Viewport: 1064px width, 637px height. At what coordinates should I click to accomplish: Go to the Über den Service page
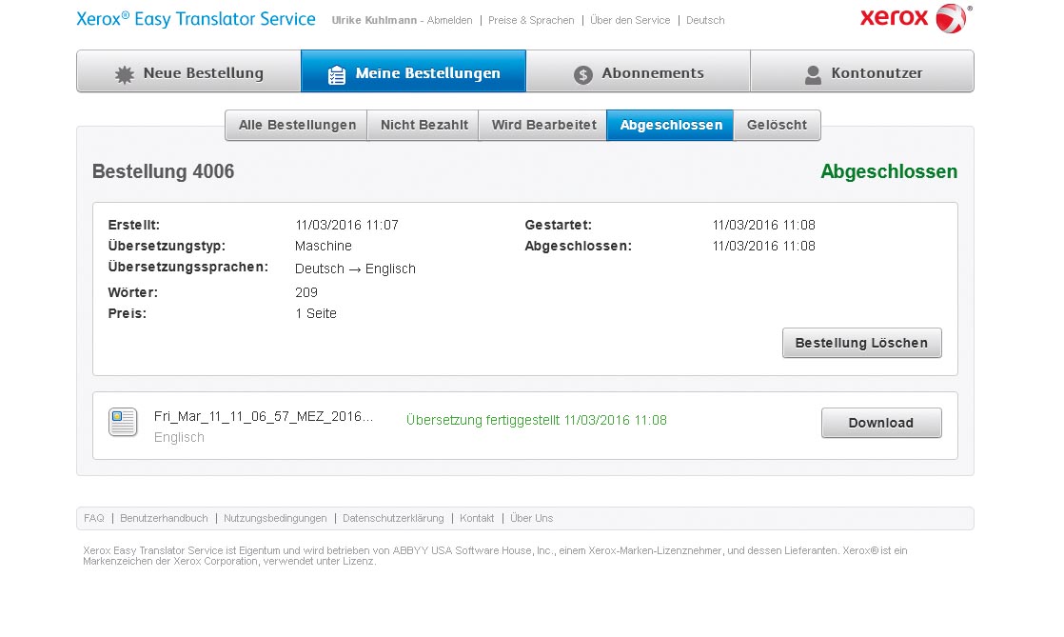click(x=629, y=20)
